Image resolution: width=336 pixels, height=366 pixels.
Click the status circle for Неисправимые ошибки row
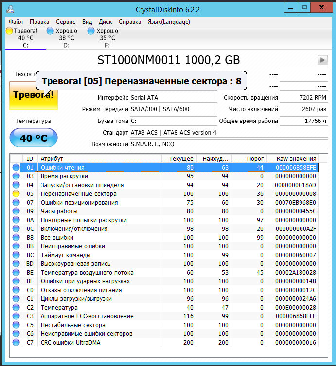tap(16, 246)
